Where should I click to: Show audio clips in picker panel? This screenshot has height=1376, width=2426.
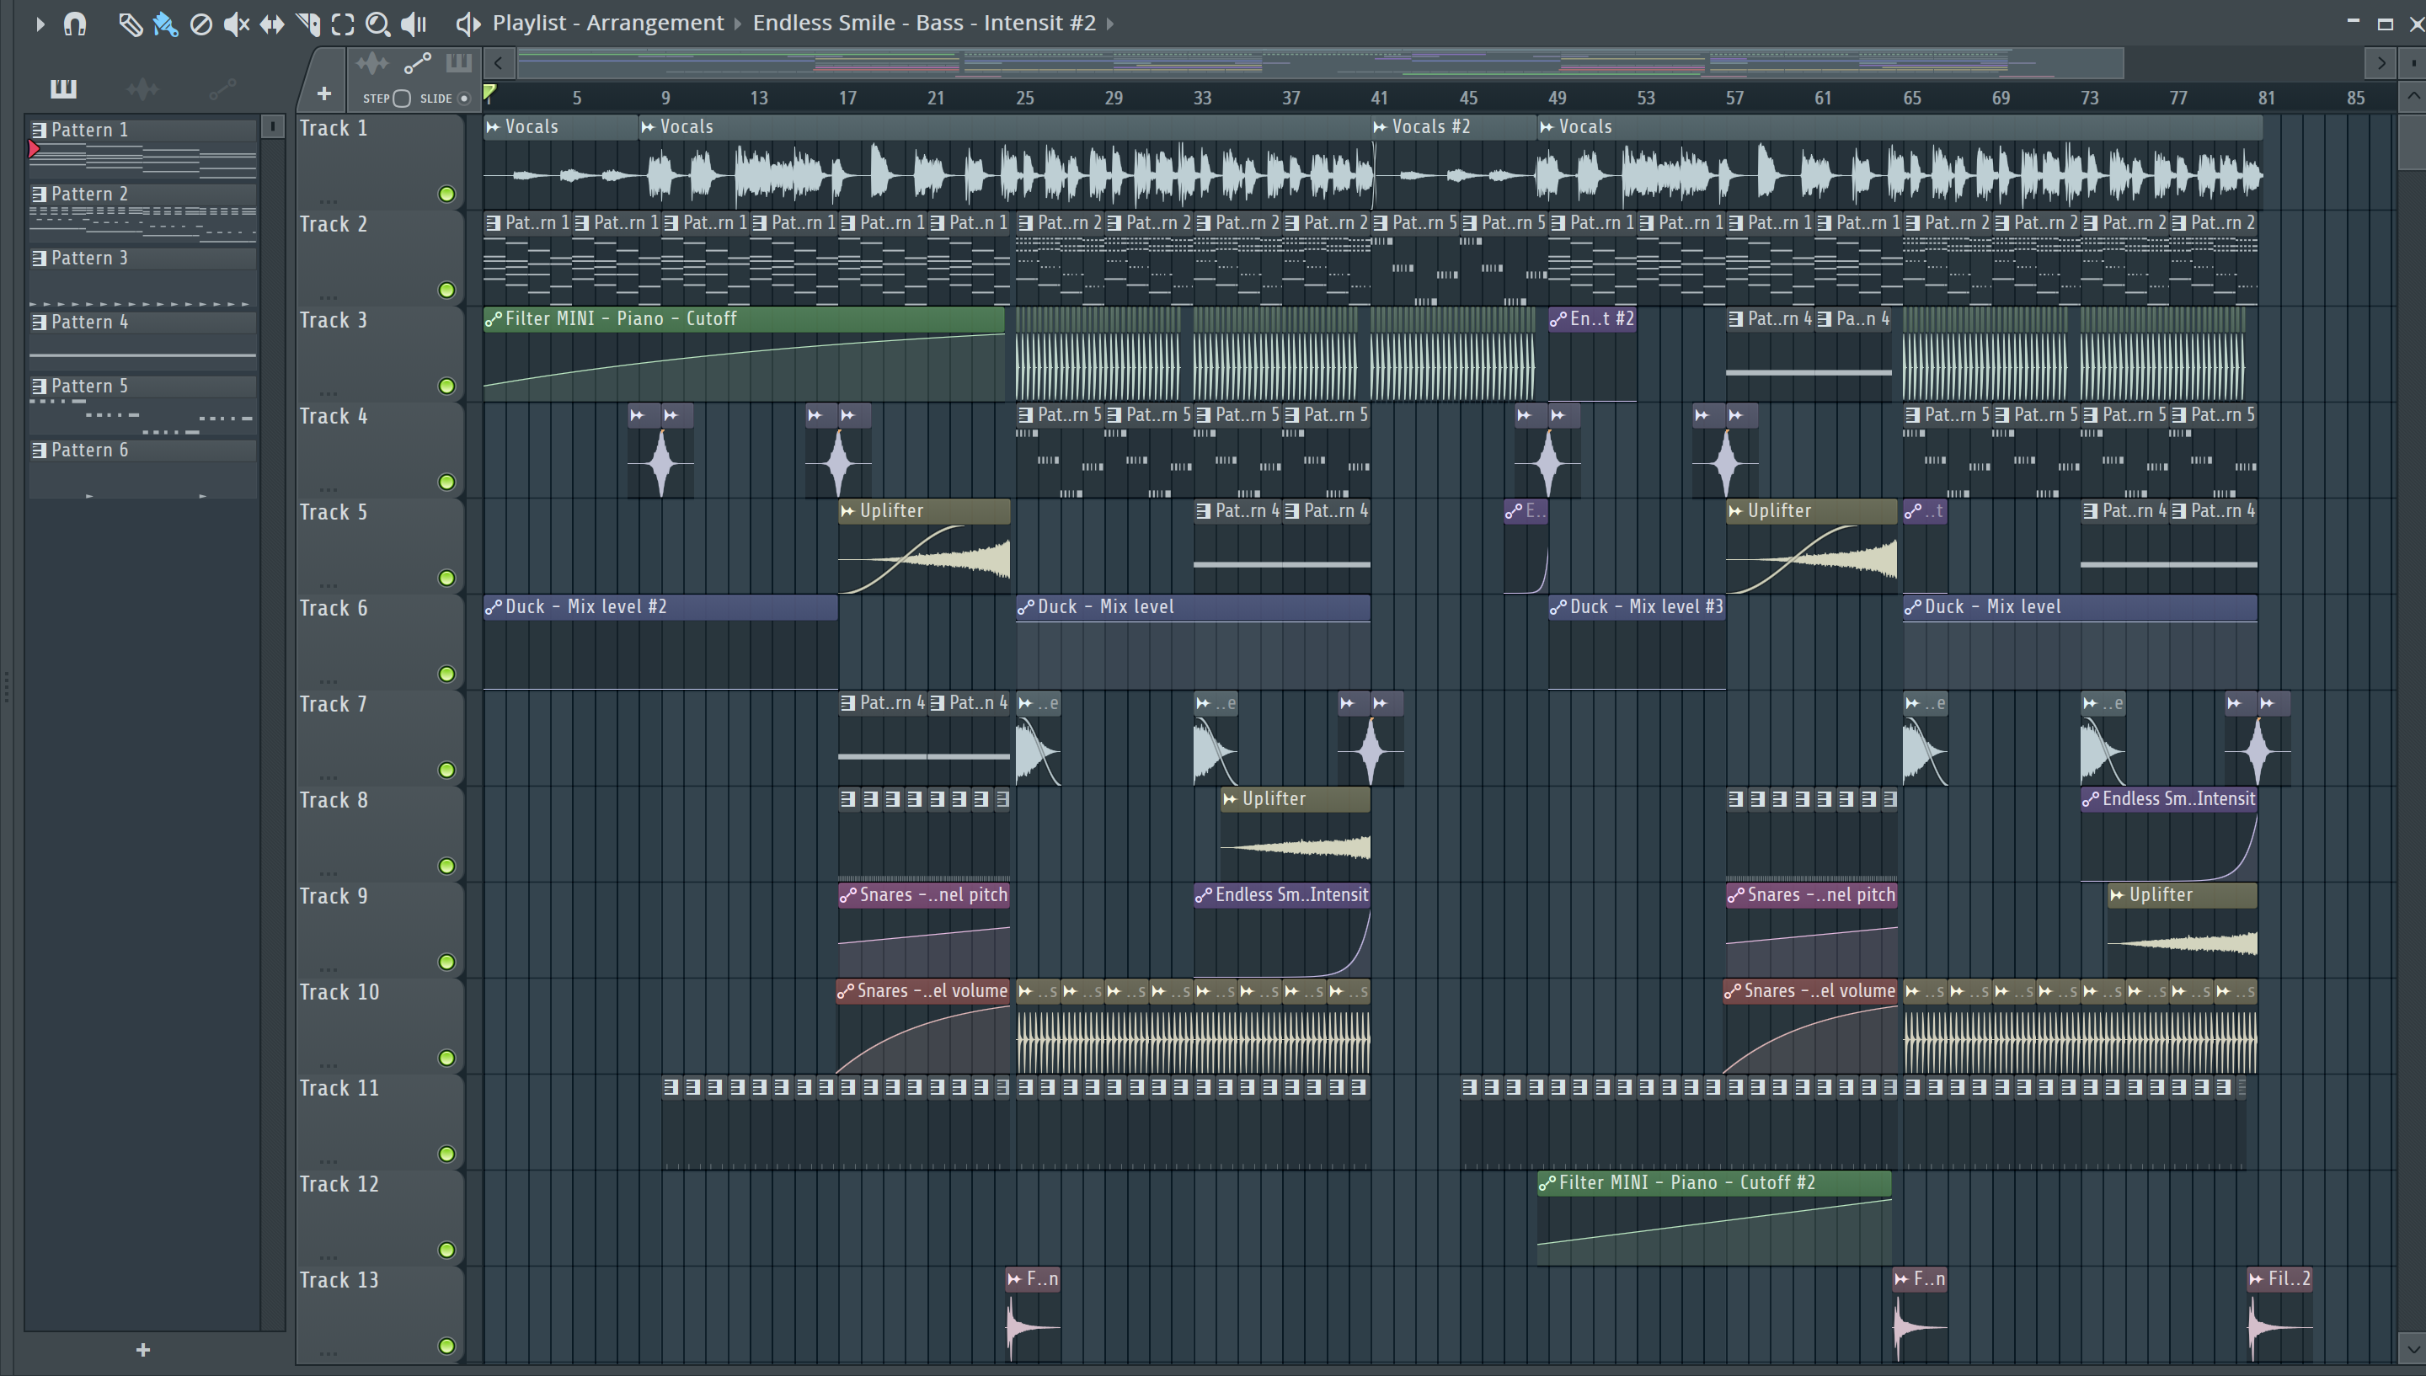click(x=142, y=88)
